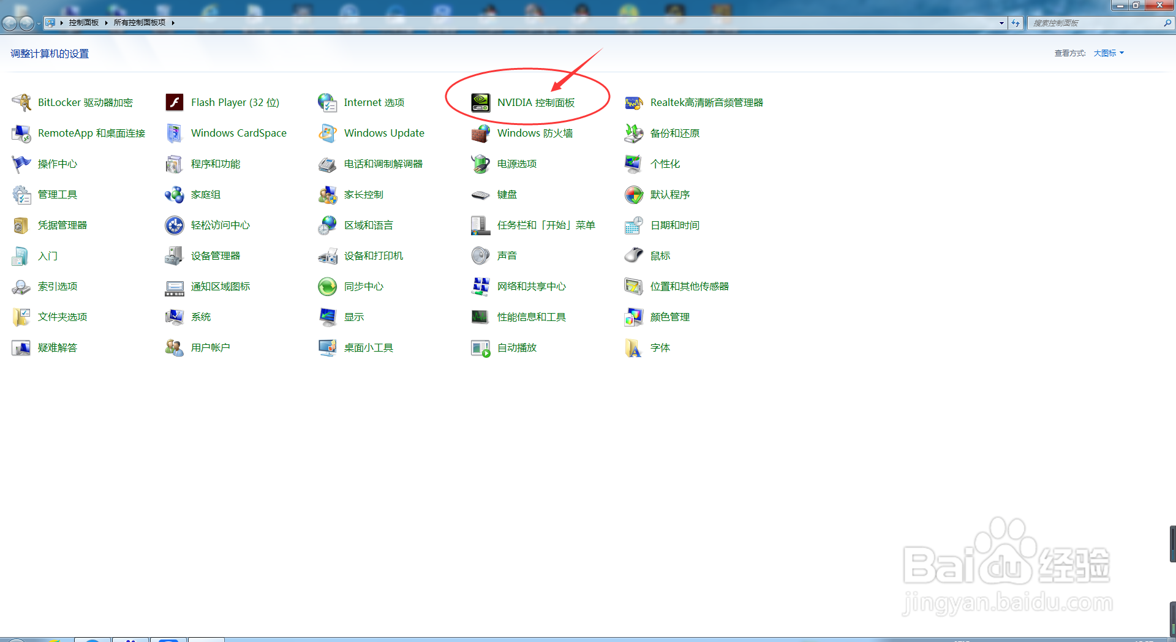Open 声音 speaker icon
This screenshot has width=1176, height=642.
tap(480, 255)
